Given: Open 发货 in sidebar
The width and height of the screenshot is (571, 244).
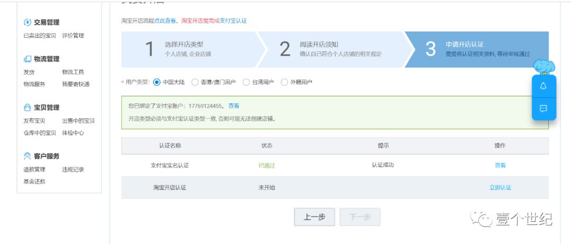Looking at the screenshot, I should (x=29, y=72).
